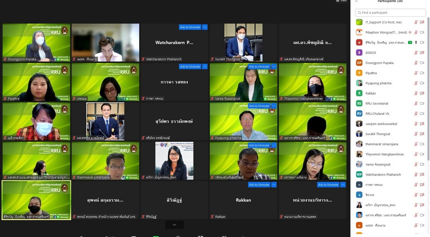Viewport: 430px width, 237px height.
Task: Click Ask to Unmute on Rakkan tile
Action: pos(259,185)
